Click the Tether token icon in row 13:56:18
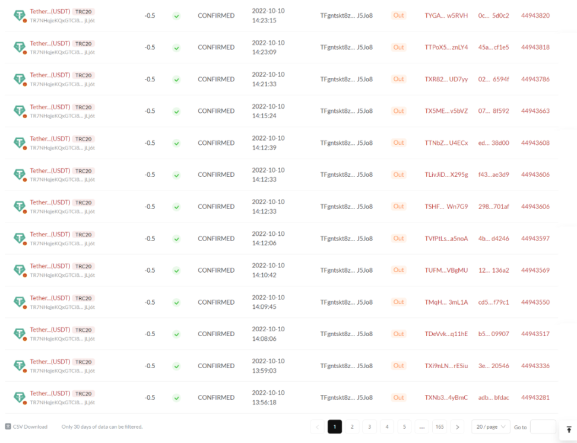Viewport: 577px width, 443px height. point(20,398)
